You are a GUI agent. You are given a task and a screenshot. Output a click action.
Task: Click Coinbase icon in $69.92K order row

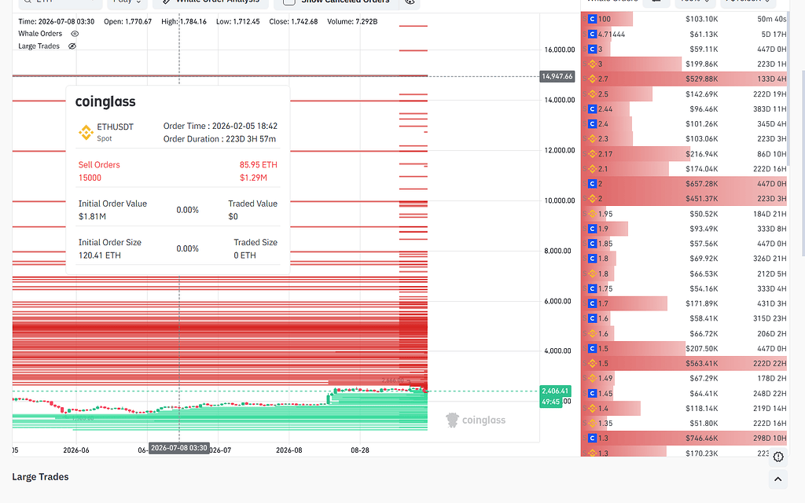tap(592, 259)
